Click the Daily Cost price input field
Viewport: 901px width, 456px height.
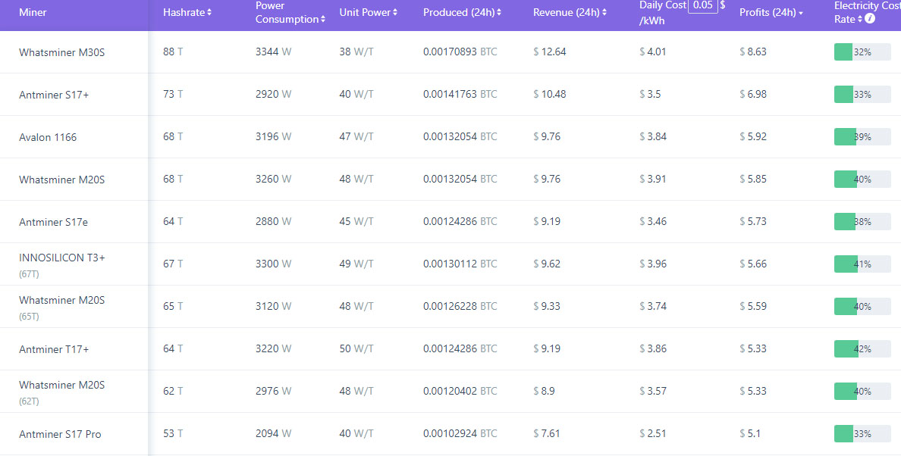tap(702, 6)
